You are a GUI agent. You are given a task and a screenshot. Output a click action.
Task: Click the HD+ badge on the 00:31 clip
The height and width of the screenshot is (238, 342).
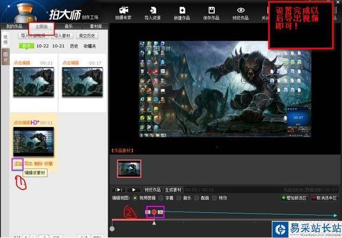point(35,122)
